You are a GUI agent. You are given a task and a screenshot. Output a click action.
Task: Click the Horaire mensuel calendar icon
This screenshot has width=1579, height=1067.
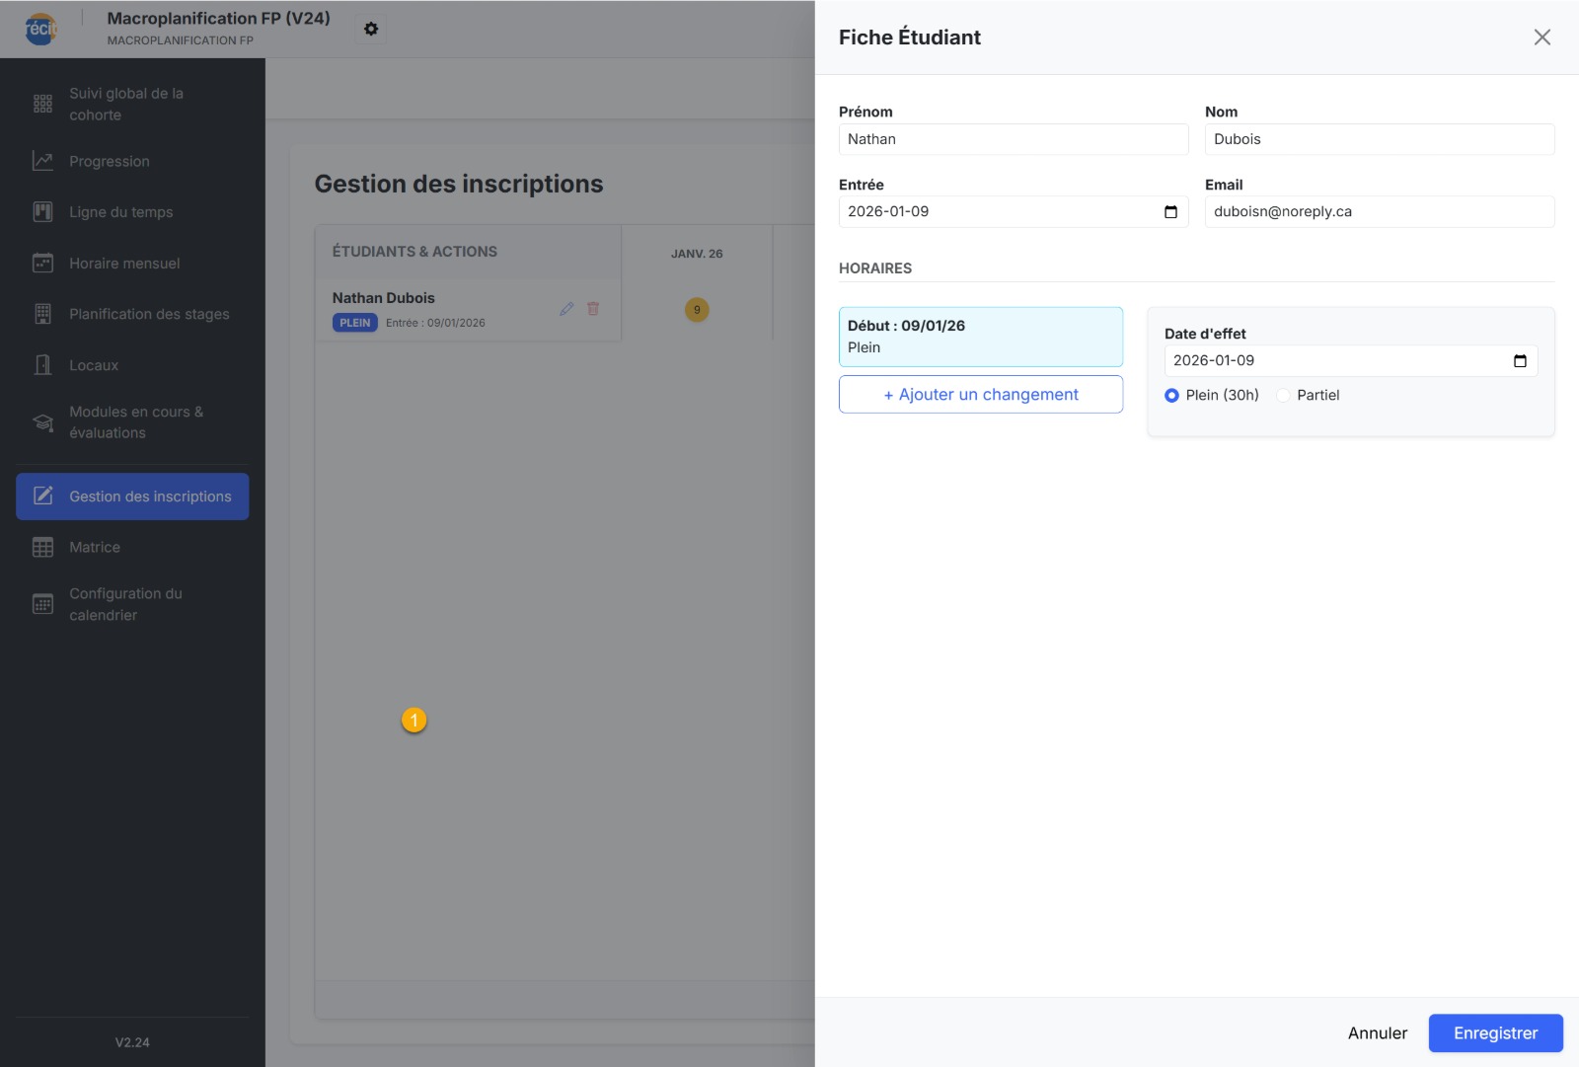click(42, 264)
